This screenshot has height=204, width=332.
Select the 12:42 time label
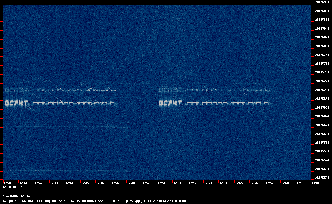(38, 183)
